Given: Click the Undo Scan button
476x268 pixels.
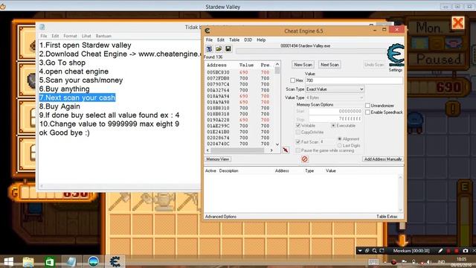Looking at the screenshot, I should [374, 65].
